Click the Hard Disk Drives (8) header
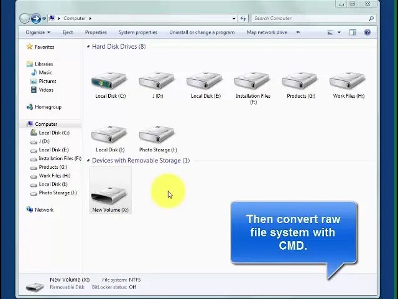 pyautogui.click(x=119, y=47)
